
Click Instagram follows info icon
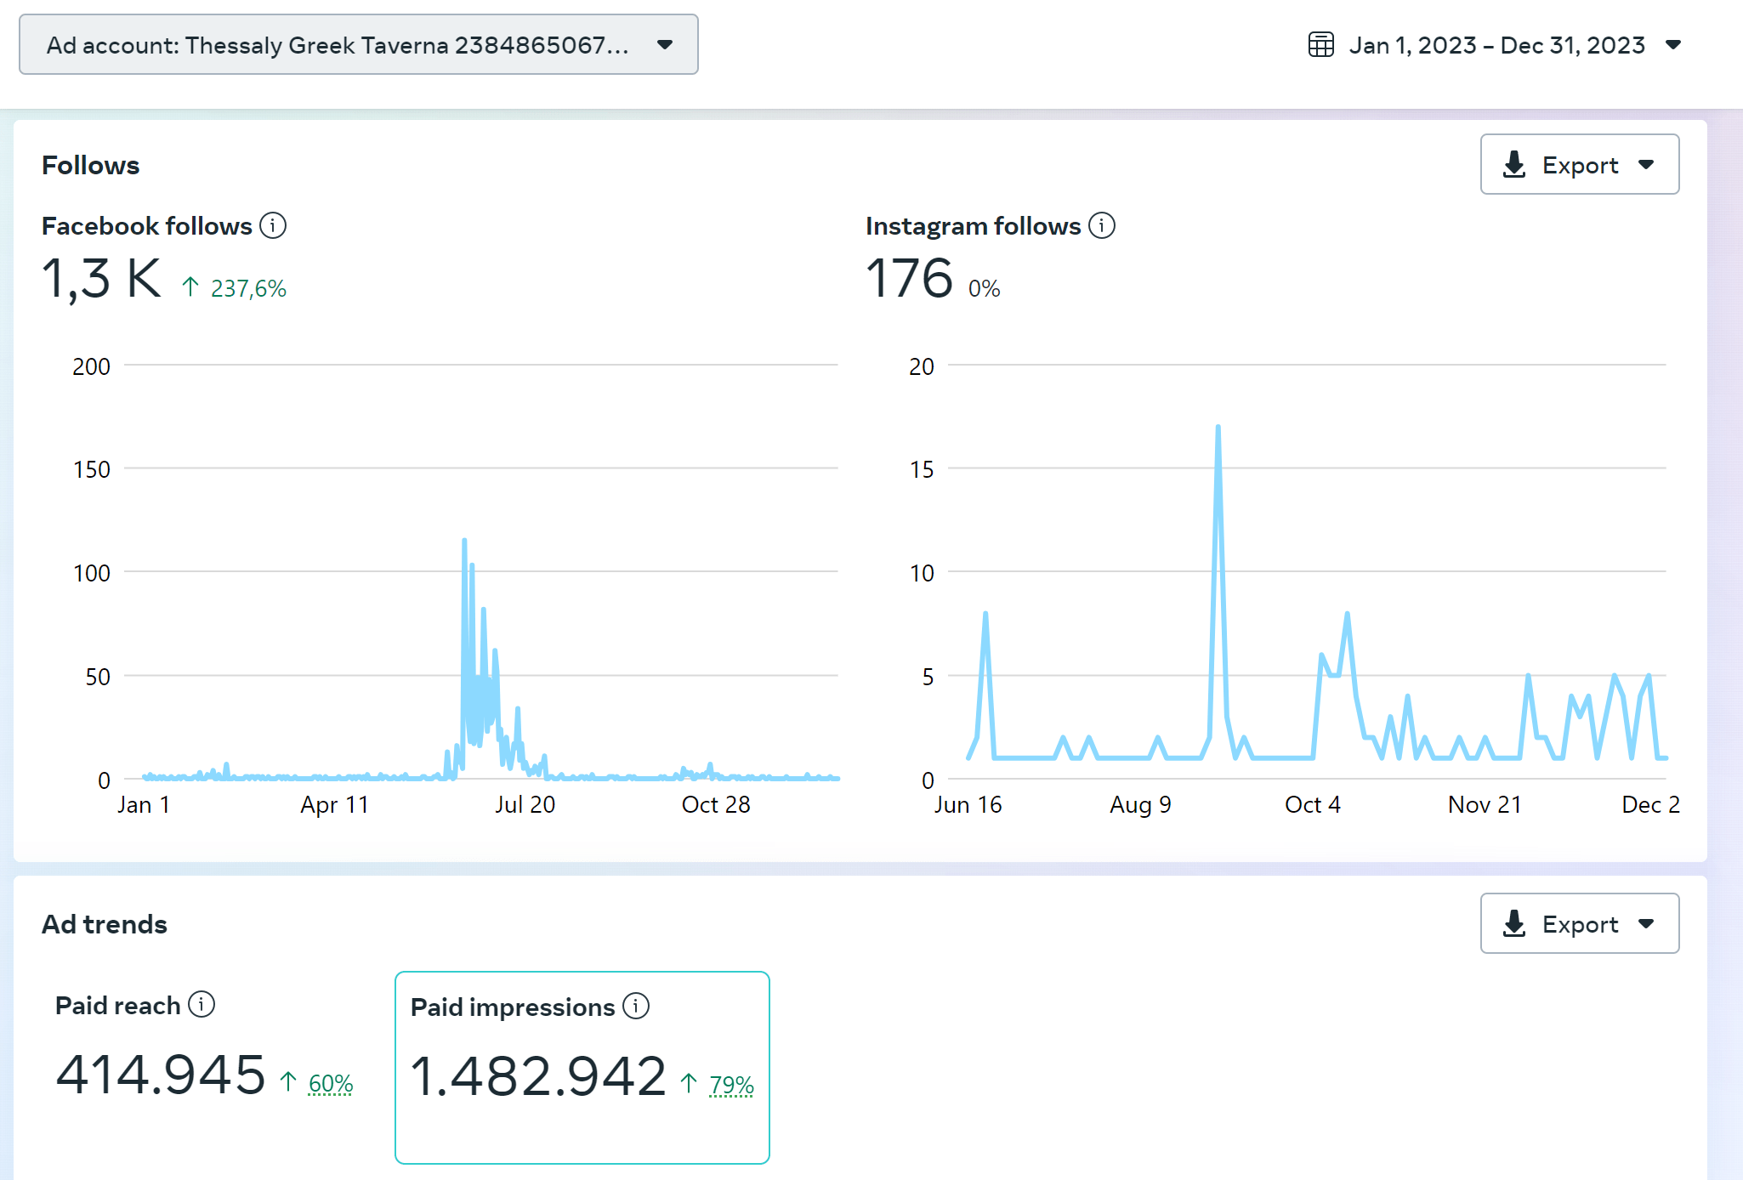click(1102, 226)
